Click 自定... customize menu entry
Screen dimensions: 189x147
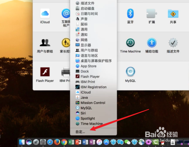tap(93, 132)
